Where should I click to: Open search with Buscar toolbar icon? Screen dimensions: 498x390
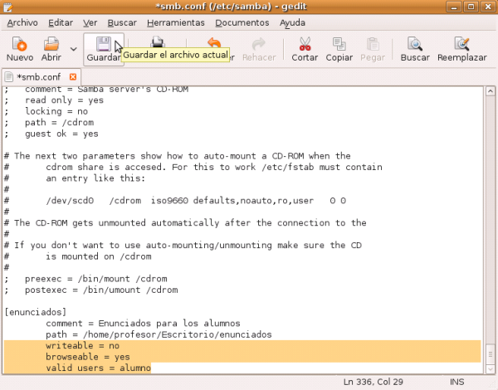tap(415, 48)
